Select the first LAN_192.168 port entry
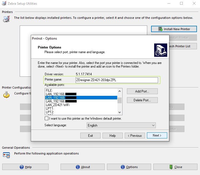The height and width of the screenshot is (175, 200). pos(81,94)
